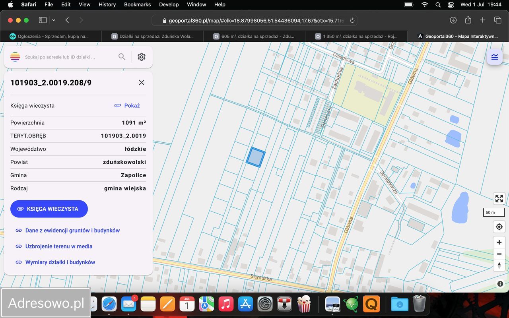This screenshot has width=509, height=318.
Task: Click the blue KSIĘGA WIECZYSTA button
Action: 49,209
